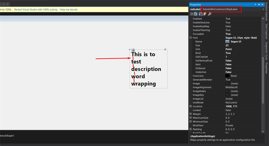269x146 pixels.
Task: Click the Strikeout value False
Action: [228, 68]
